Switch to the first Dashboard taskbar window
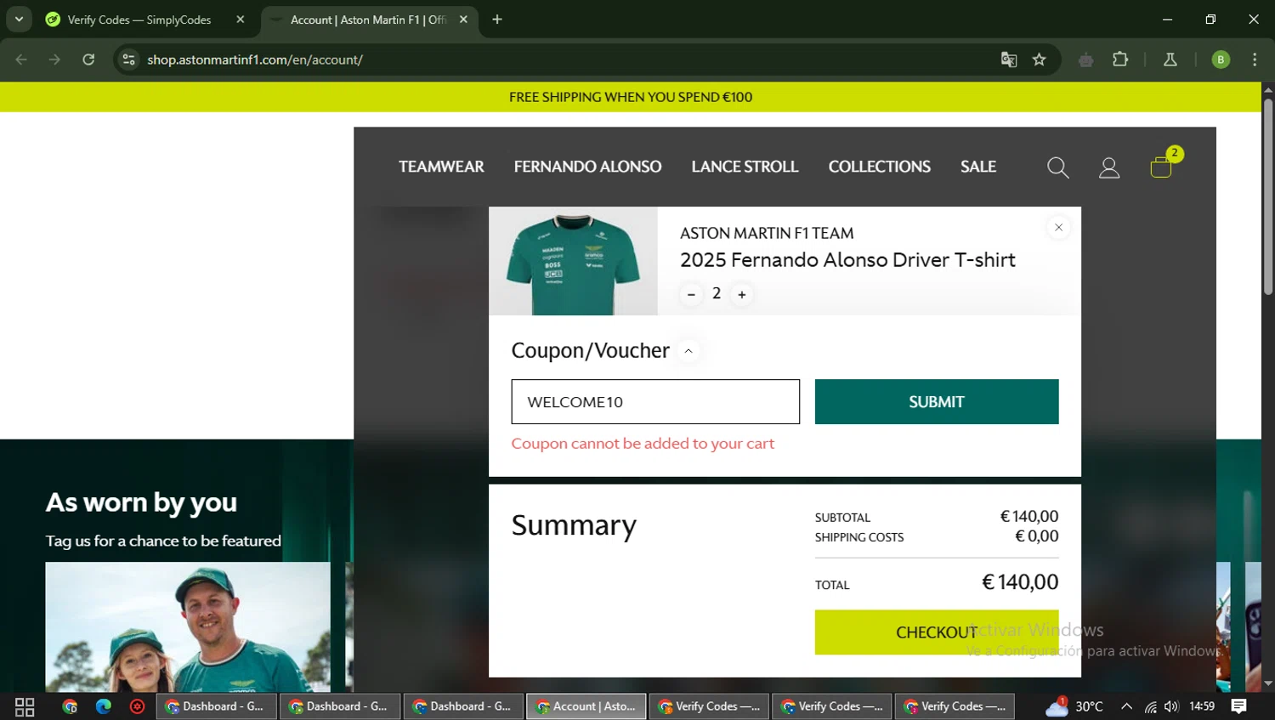The image size is (1275, 720). click(217, 706)
